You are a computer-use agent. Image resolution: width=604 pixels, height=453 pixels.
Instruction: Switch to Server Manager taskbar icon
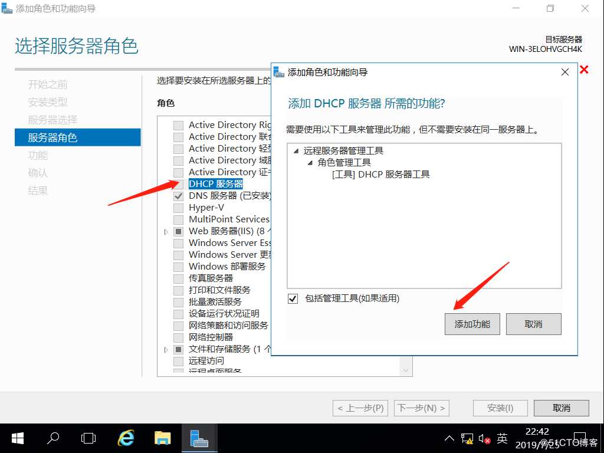pyautogui.click(x=199, y=438)
